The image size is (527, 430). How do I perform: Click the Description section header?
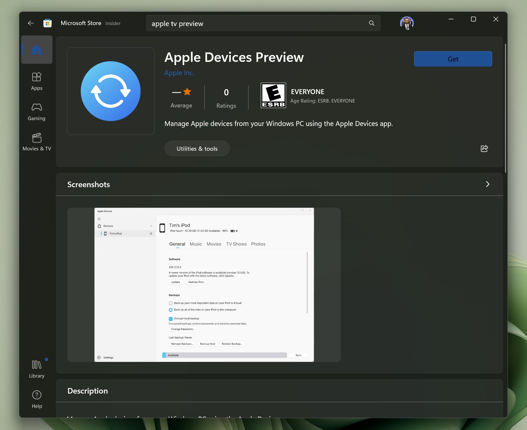(x=88, y=391)
